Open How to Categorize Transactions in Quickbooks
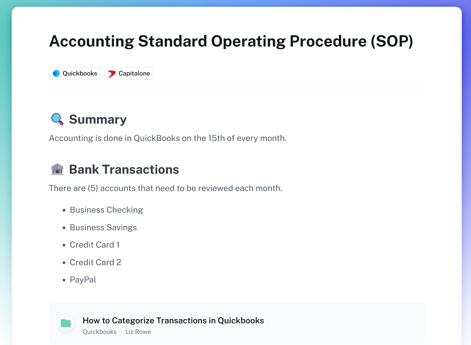Viewport: 471px width, 345px height. [x=173, y=320]
